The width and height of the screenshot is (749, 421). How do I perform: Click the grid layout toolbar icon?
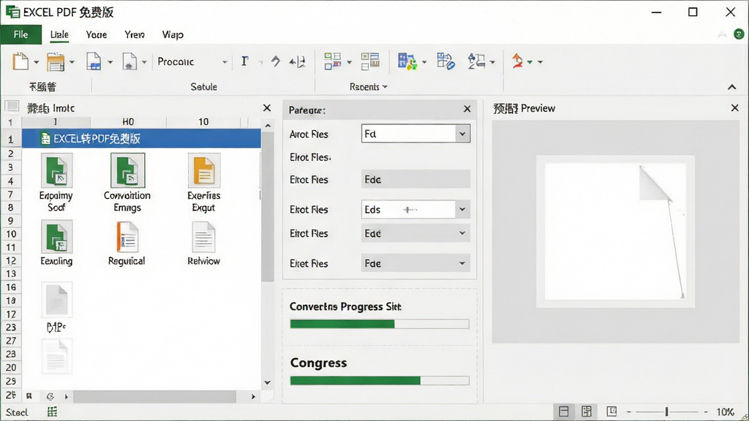click(x=333, y=61)
